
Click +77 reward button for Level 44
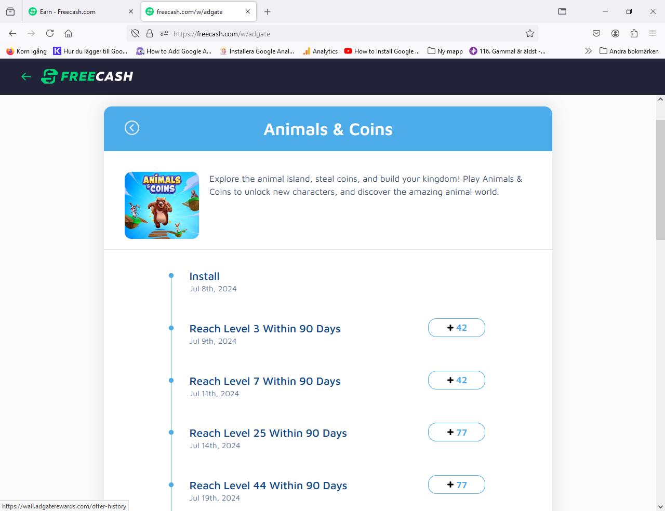[457, 485]
